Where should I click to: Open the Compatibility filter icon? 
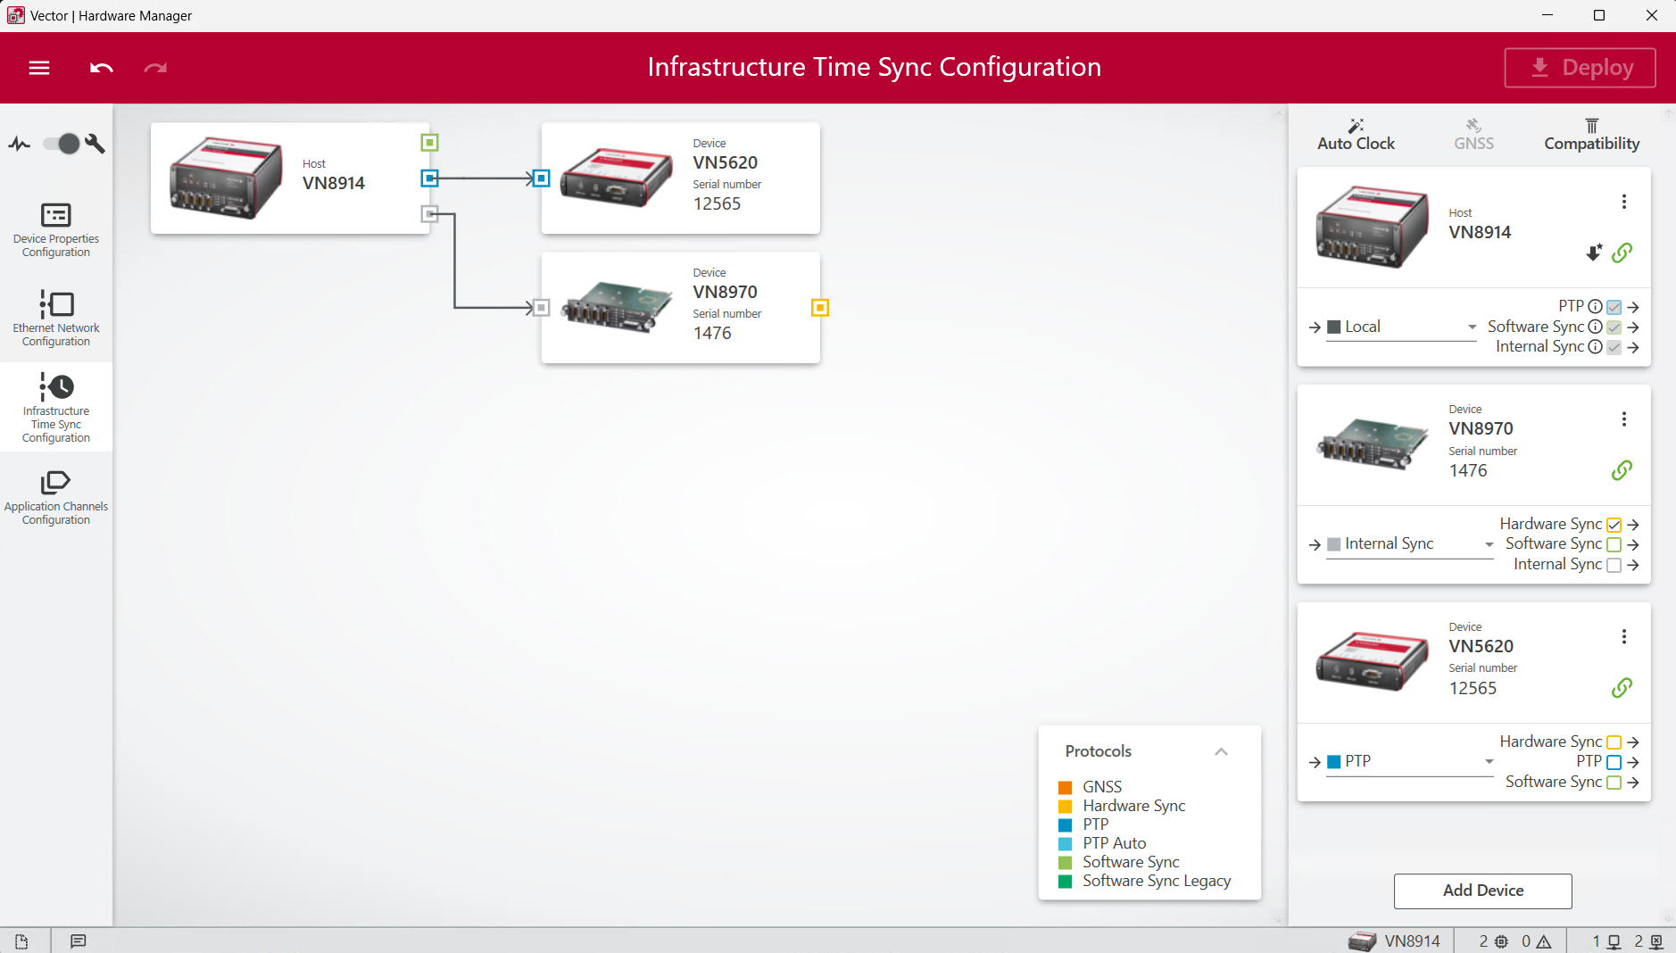(x=1591, y=126)
